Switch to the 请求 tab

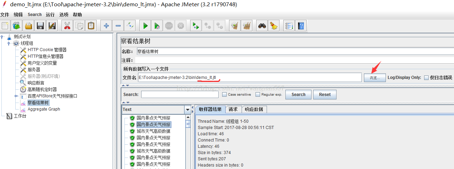[x=233, y=109]
